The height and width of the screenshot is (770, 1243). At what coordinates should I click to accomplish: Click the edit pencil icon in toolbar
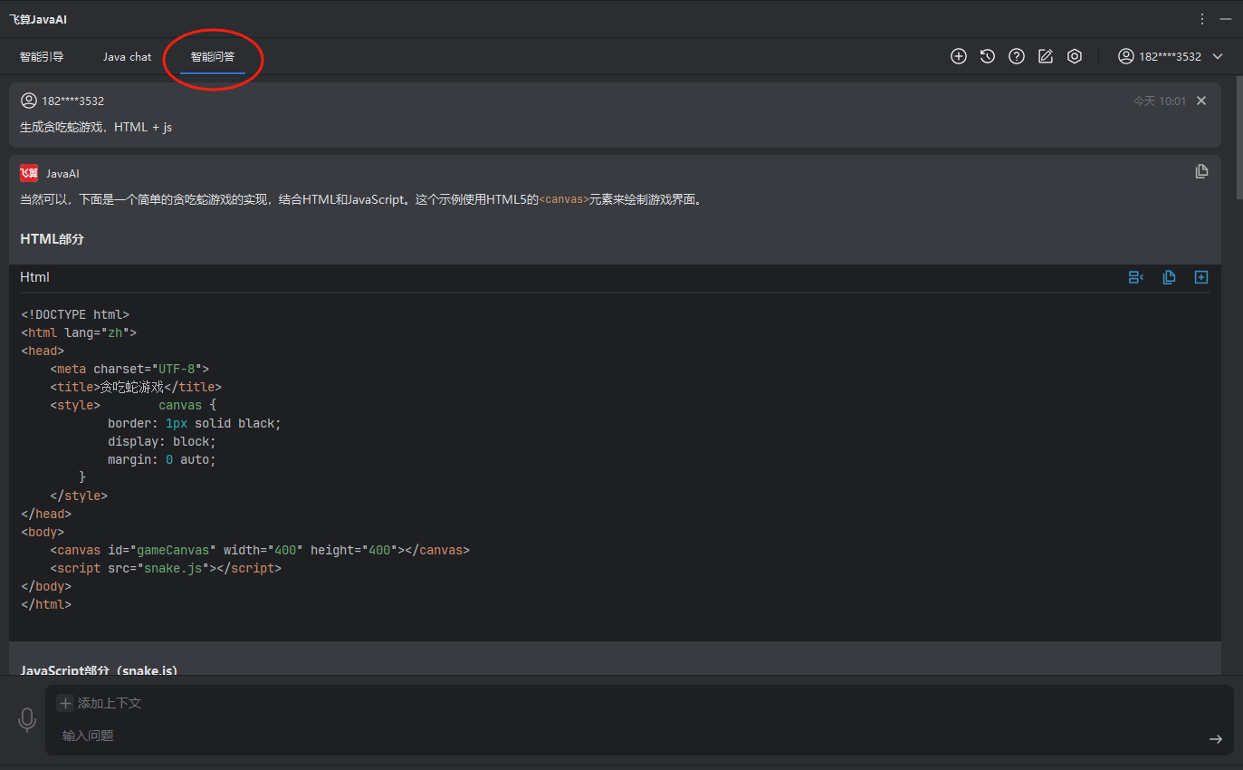tap(1046, 56)
